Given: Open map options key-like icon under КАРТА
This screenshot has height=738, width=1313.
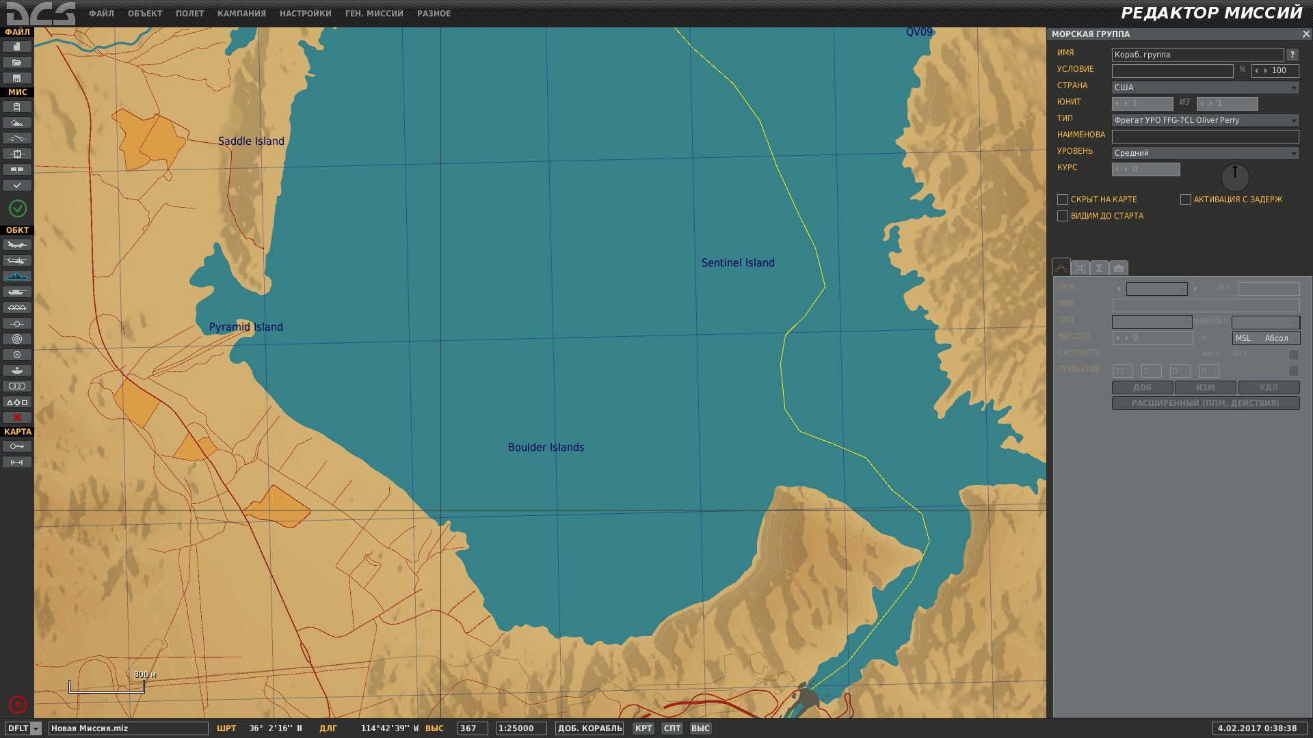Looking at the screenshot, I should pyautogui.click(x=17, y=446).
